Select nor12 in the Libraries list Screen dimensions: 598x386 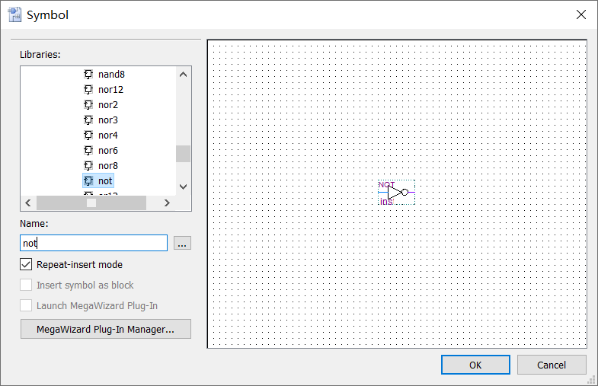110,90
